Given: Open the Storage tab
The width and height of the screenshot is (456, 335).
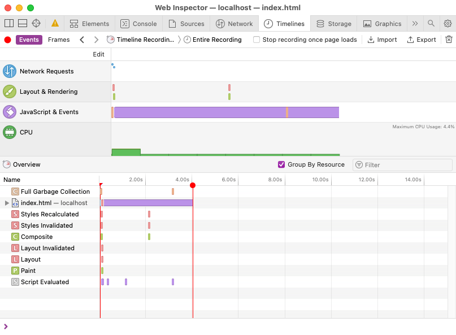Looking at the screenshot, I should point(335,24).
